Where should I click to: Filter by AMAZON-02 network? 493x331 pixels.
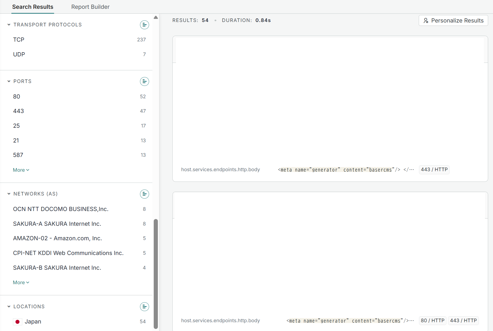pyautogui.click(x=57, y=238)
